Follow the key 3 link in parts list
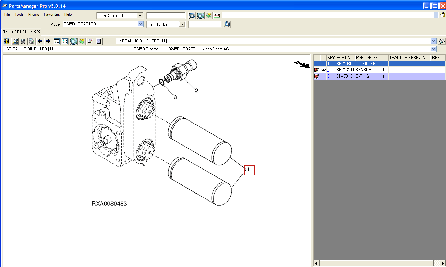The width and height of the screenshot is (446, 267). click(x=328, y=76)
